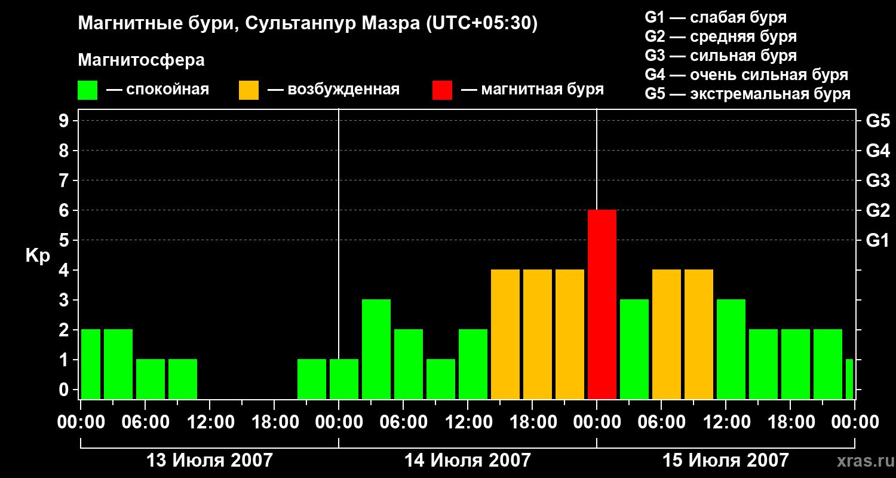The height and width of the screenshot is (478, 896).
Task: Select the orange bar at 21:00 on 14 July
Action: [570, 335]
